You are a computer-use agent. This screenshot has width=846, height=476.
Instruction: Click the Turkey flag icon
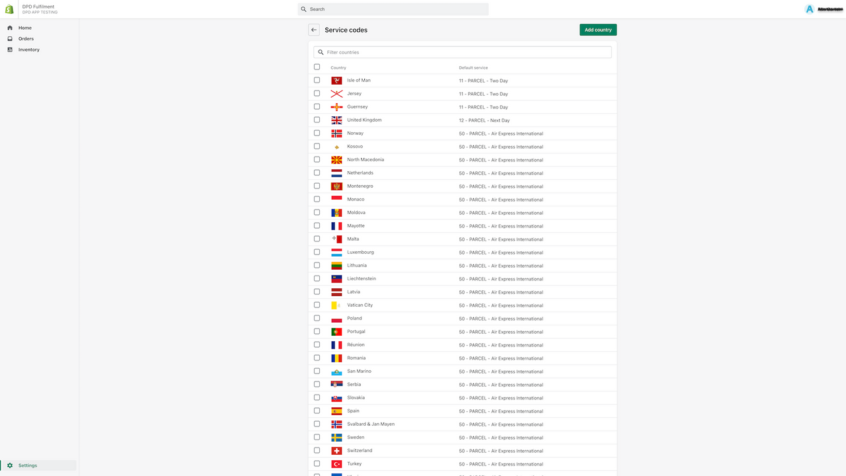pos(336,463)
